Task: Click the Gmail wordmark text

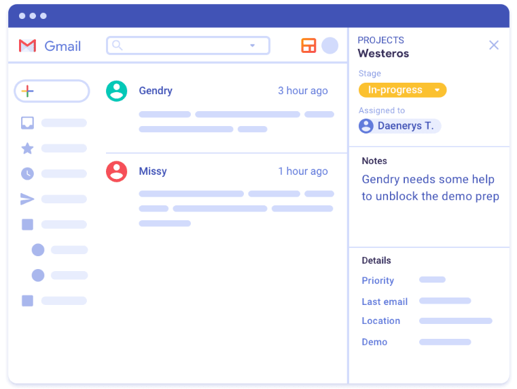Action: pyautogui.click(x=63, y=46)
